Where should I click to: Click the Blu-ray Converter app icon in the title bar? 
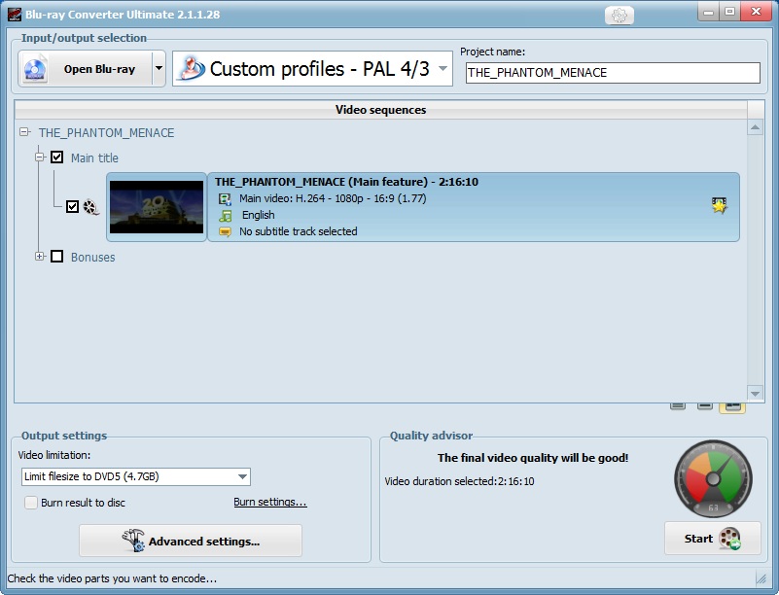click(x=15, y=15)
